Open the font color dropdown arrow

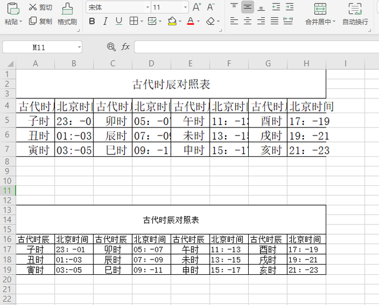pos(198,21)
